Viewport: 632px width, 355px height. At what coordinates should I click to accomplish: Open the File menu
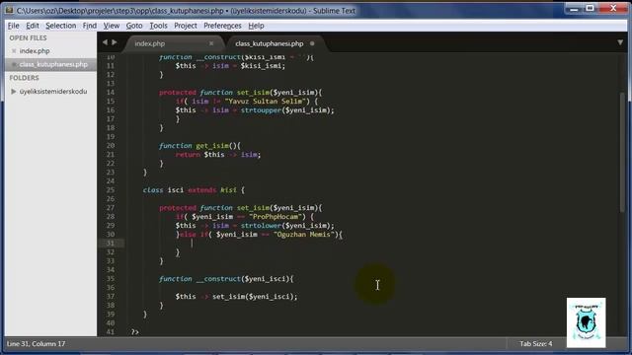(13, 26)
